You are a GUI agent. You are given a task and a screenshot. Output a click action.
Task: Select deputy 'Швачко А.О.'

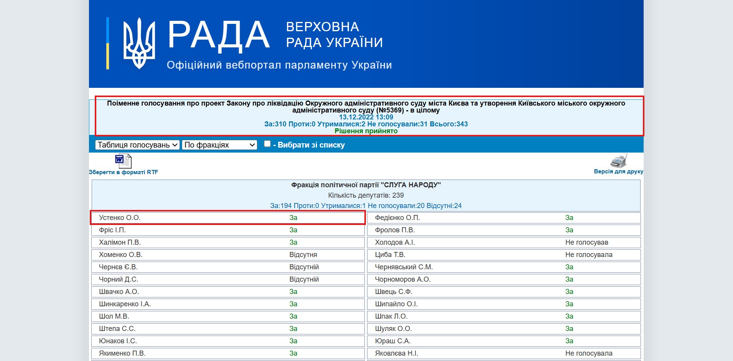coord(119,292)
